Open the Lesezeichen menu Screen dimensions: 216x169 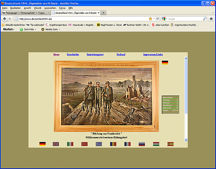point(50,8)
